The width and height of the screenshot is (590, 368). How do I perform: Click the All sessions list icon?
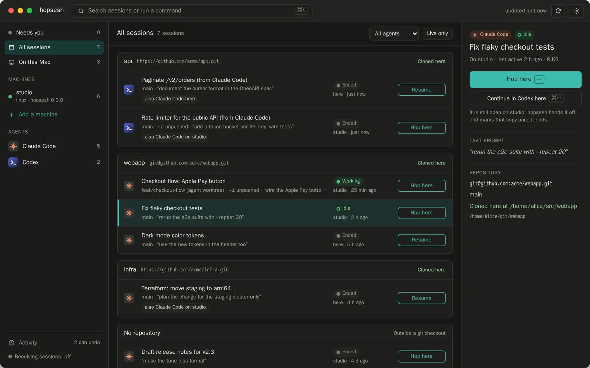tap(11, 47)
